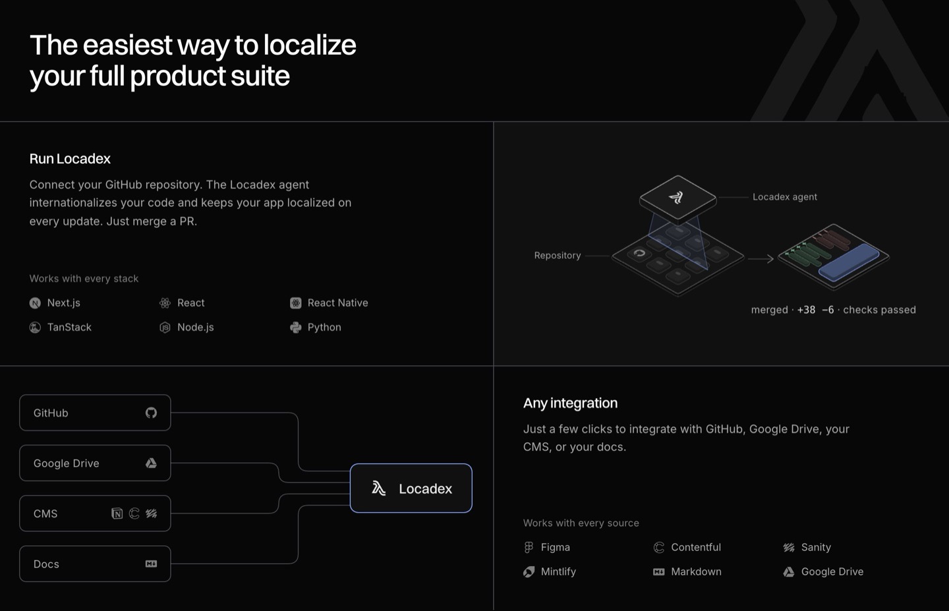Screen dimensions: 949x611
Task: Click the Google Drive icon under sources list
Action: click(x=789, y=572)
